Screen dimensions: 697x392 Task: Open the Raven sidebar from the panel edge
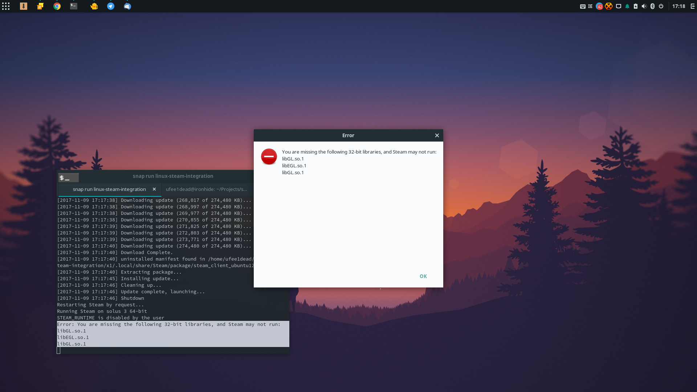tap(693, 6)
